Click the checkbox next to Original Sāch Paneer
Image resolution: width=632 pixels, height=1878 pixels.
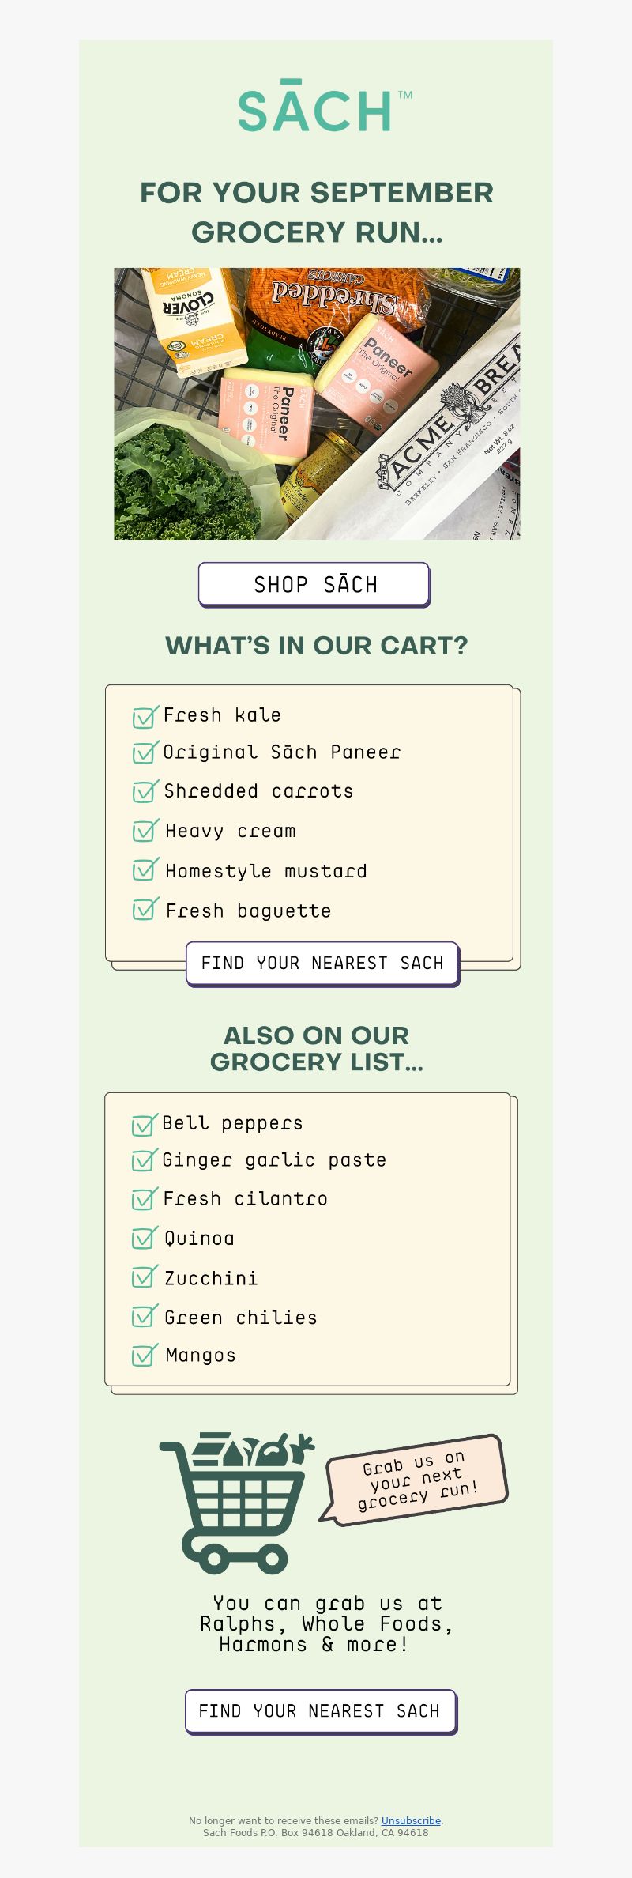[145, 752]
